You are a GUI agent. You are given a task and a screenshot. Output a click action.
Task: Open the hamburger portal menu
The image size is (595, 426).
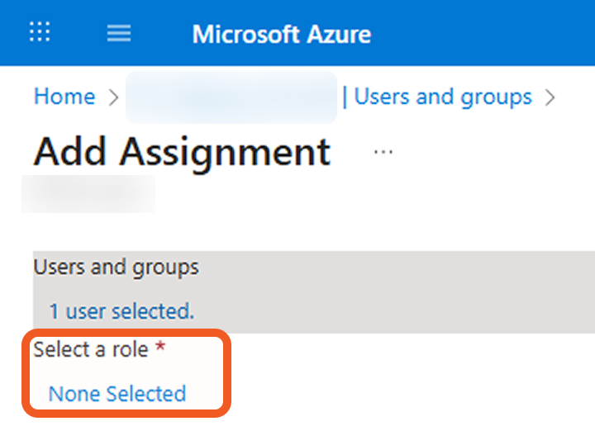(119, 33)
